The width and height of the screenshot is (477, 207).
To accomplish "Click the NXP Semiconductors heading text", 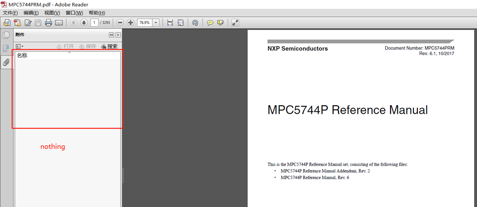I will [297, 49].
